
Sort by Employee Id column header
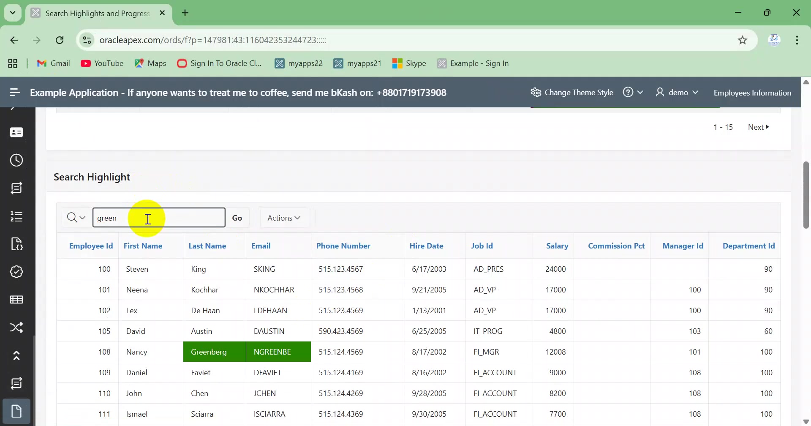click(x=91, y=246)
